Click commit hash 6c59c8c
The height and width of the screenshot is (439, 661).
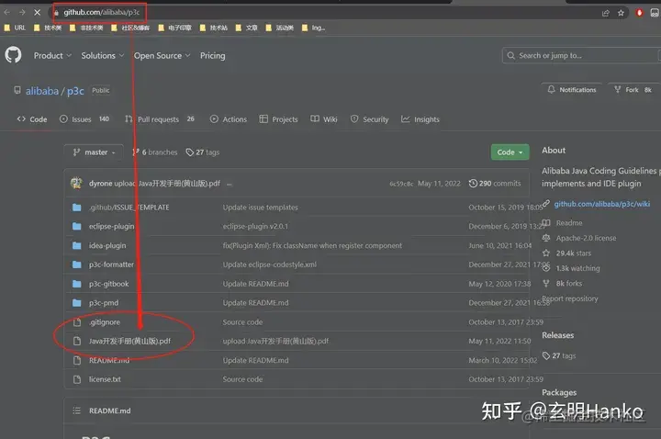point(401,184)
